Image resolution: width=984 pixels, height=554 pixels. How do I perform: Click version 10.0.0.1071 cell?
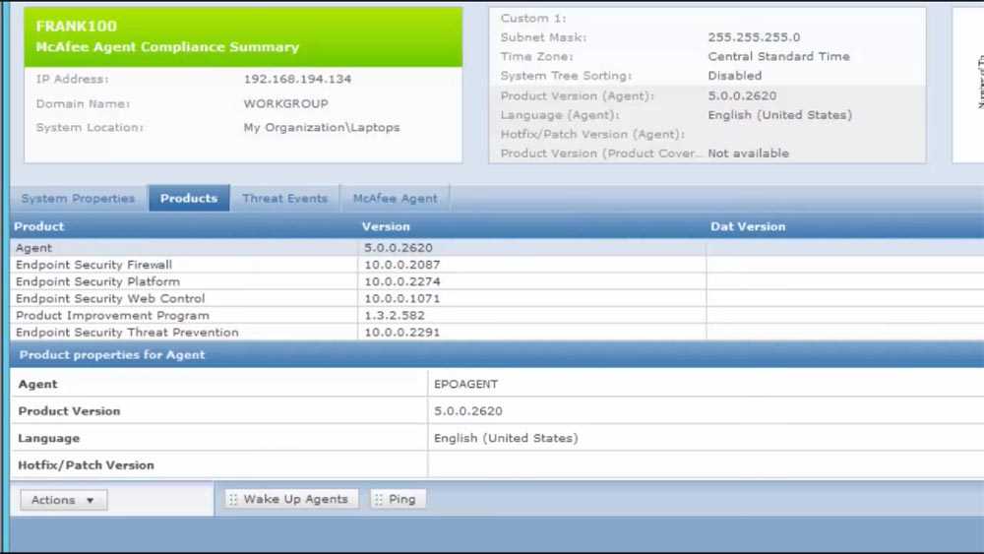pos(402,298)
